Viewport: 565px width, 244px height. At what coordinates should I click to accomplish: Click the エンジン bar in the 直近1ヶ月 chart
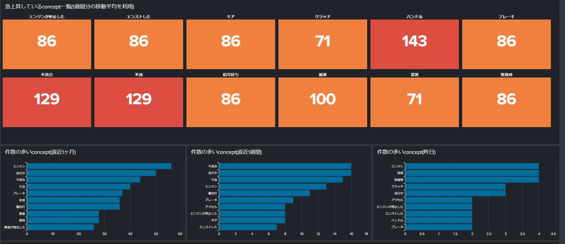click(x=99, y=166)
